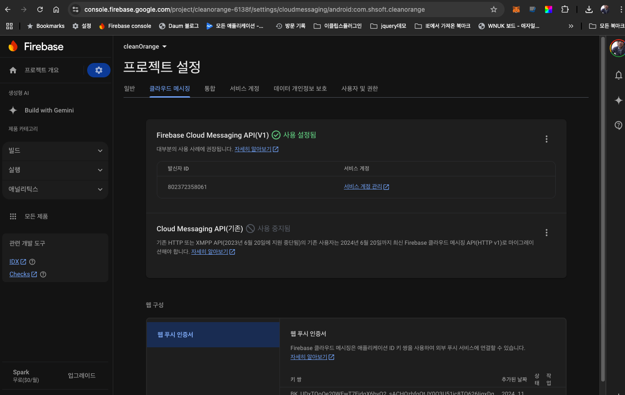Open account avatar in Firebase console
Screen dimensions: 625x395
point(618,48)
